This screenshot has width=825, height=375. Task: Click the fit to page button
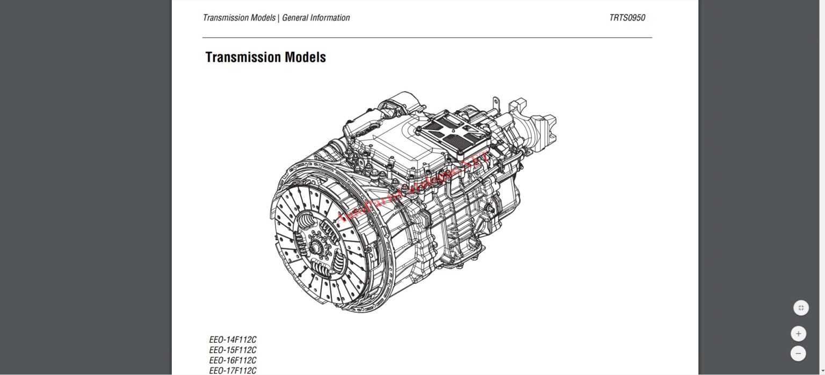pyautogui.click(x=800, y=308)
